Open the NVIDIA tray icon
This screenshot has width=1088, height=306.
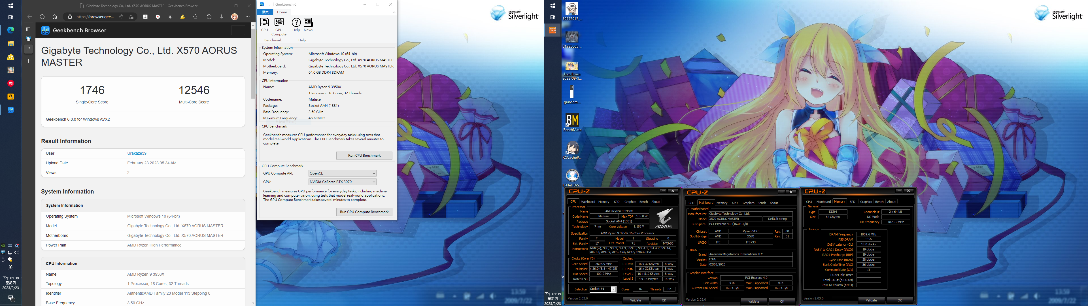[x=3, y=246]
